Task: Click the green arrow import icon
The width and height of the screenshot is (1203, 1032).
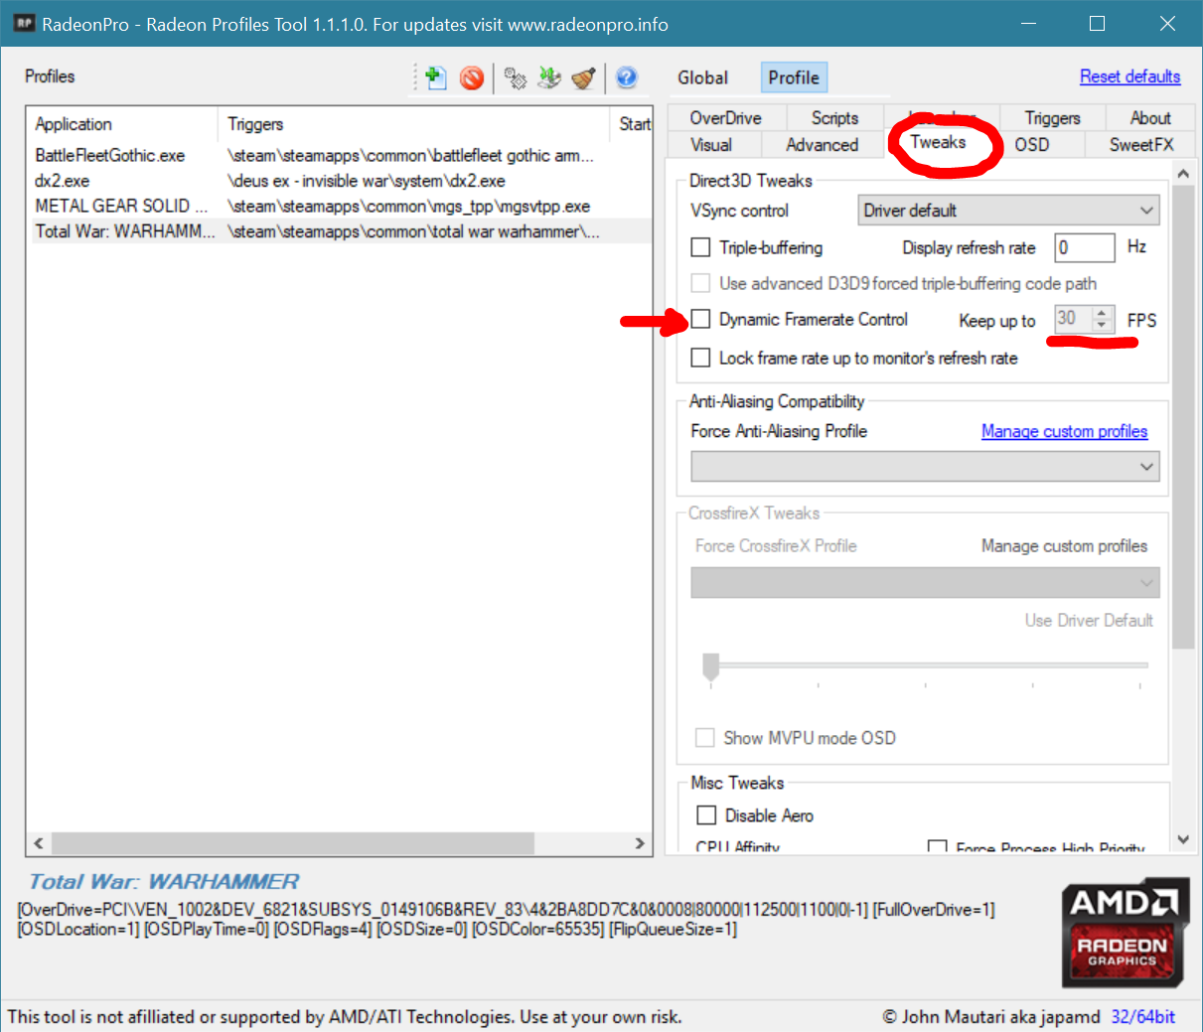Action: (x=548, y=77)
